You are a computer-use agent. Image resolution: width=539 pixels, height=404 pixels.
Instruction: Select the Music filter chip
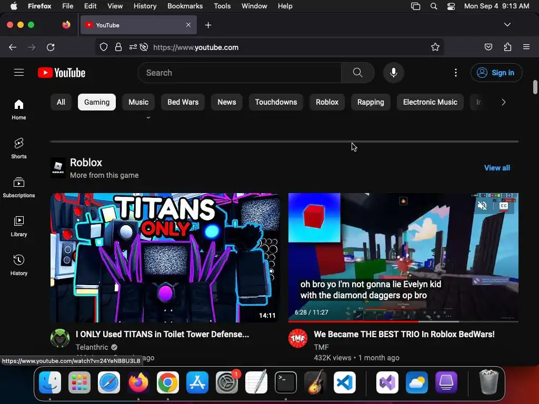click(138, 102)
